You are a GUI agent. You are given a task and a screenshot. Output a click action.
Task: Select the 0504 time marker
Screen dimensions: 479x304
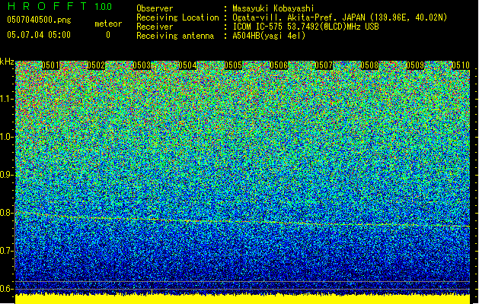(187, 65)
